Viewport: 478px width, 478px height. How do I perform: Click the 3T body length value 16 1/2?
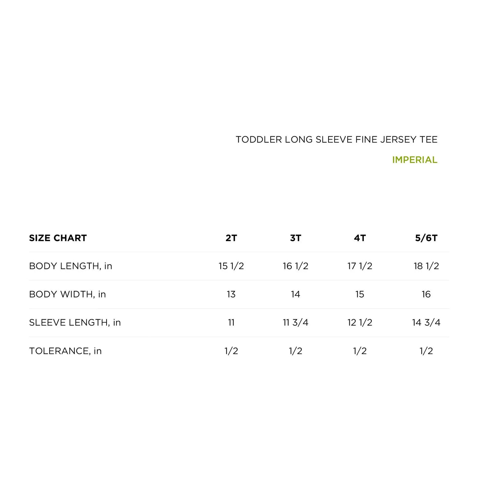(x=295, y=266)
